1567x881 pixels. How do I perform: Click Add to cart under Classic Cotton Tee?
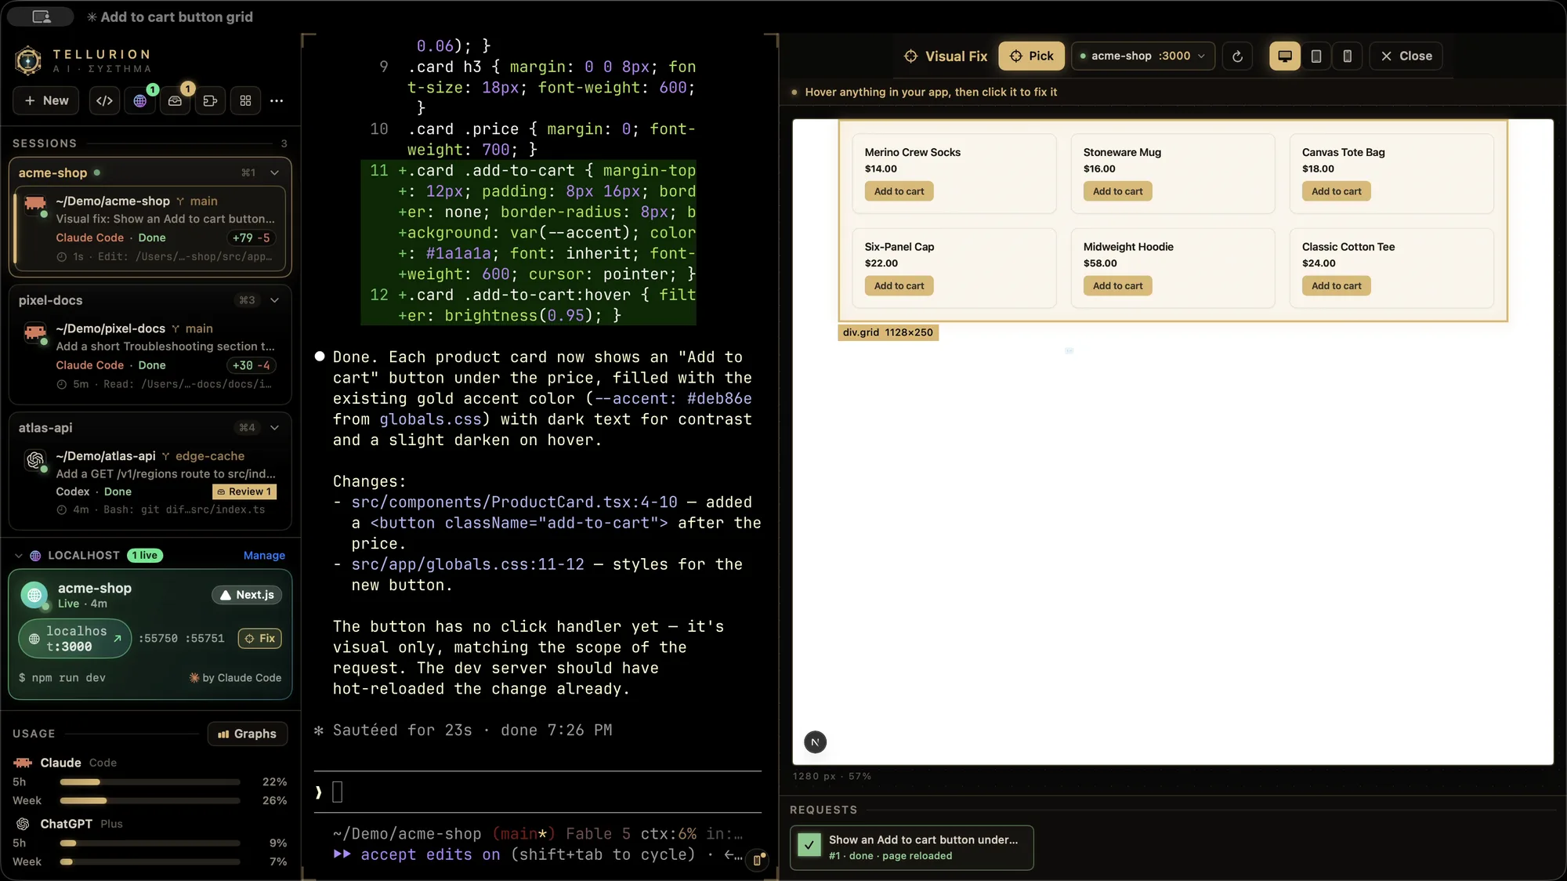(1336, 285)
